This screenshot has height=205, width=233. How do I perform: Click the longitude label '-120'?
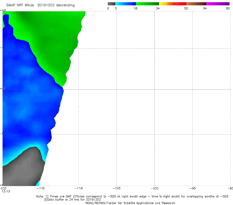(3, 188)
